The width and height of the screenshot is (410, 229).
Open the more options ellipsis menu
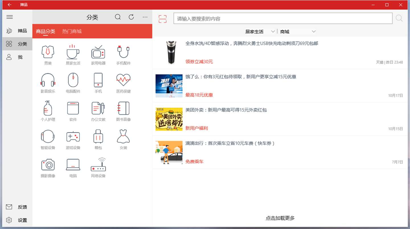[145, 17]
